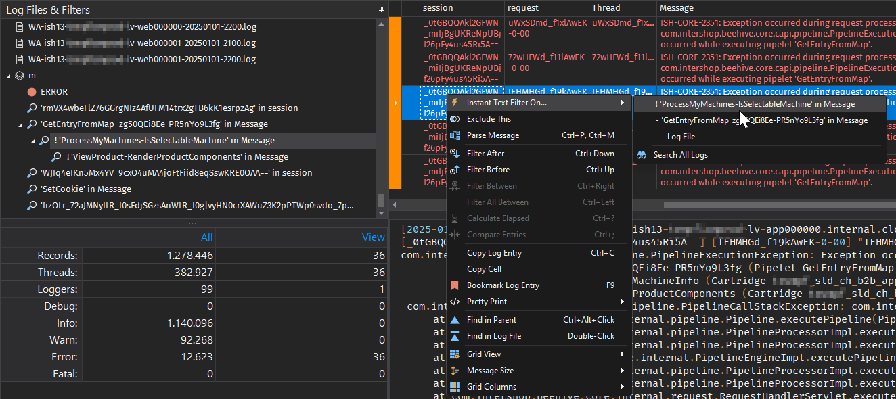Click the Message Size icon in context menu
Image resolution: width=896 pixels, height=399 pixels.
click(x=455, y=371)
